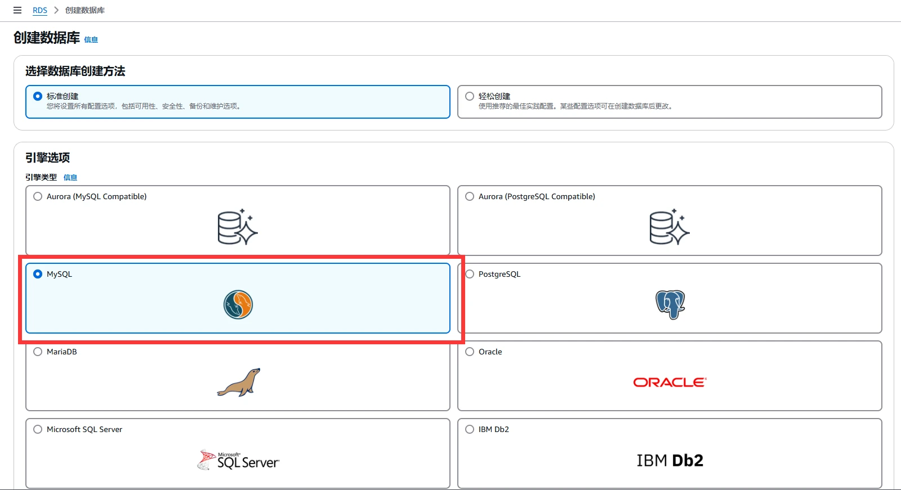Click the MySQL label text
The width and height of the screenshot is (901, 490).
[60, 274]
